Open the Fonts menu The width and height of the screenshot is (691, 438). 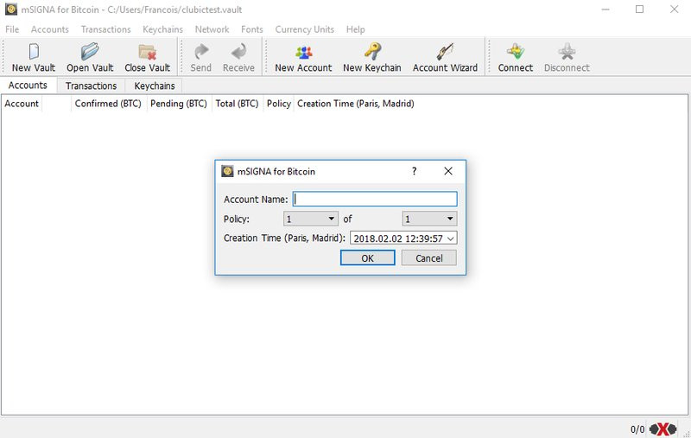tap(252, 29)
